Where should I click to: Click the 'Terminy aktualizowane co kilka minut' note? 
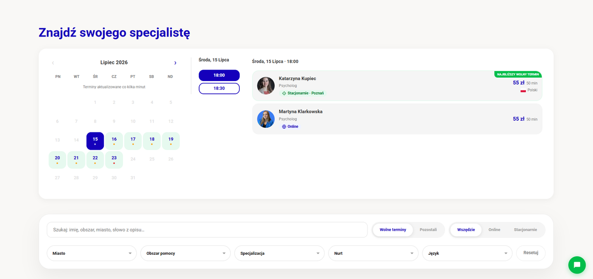coord(114,87)
